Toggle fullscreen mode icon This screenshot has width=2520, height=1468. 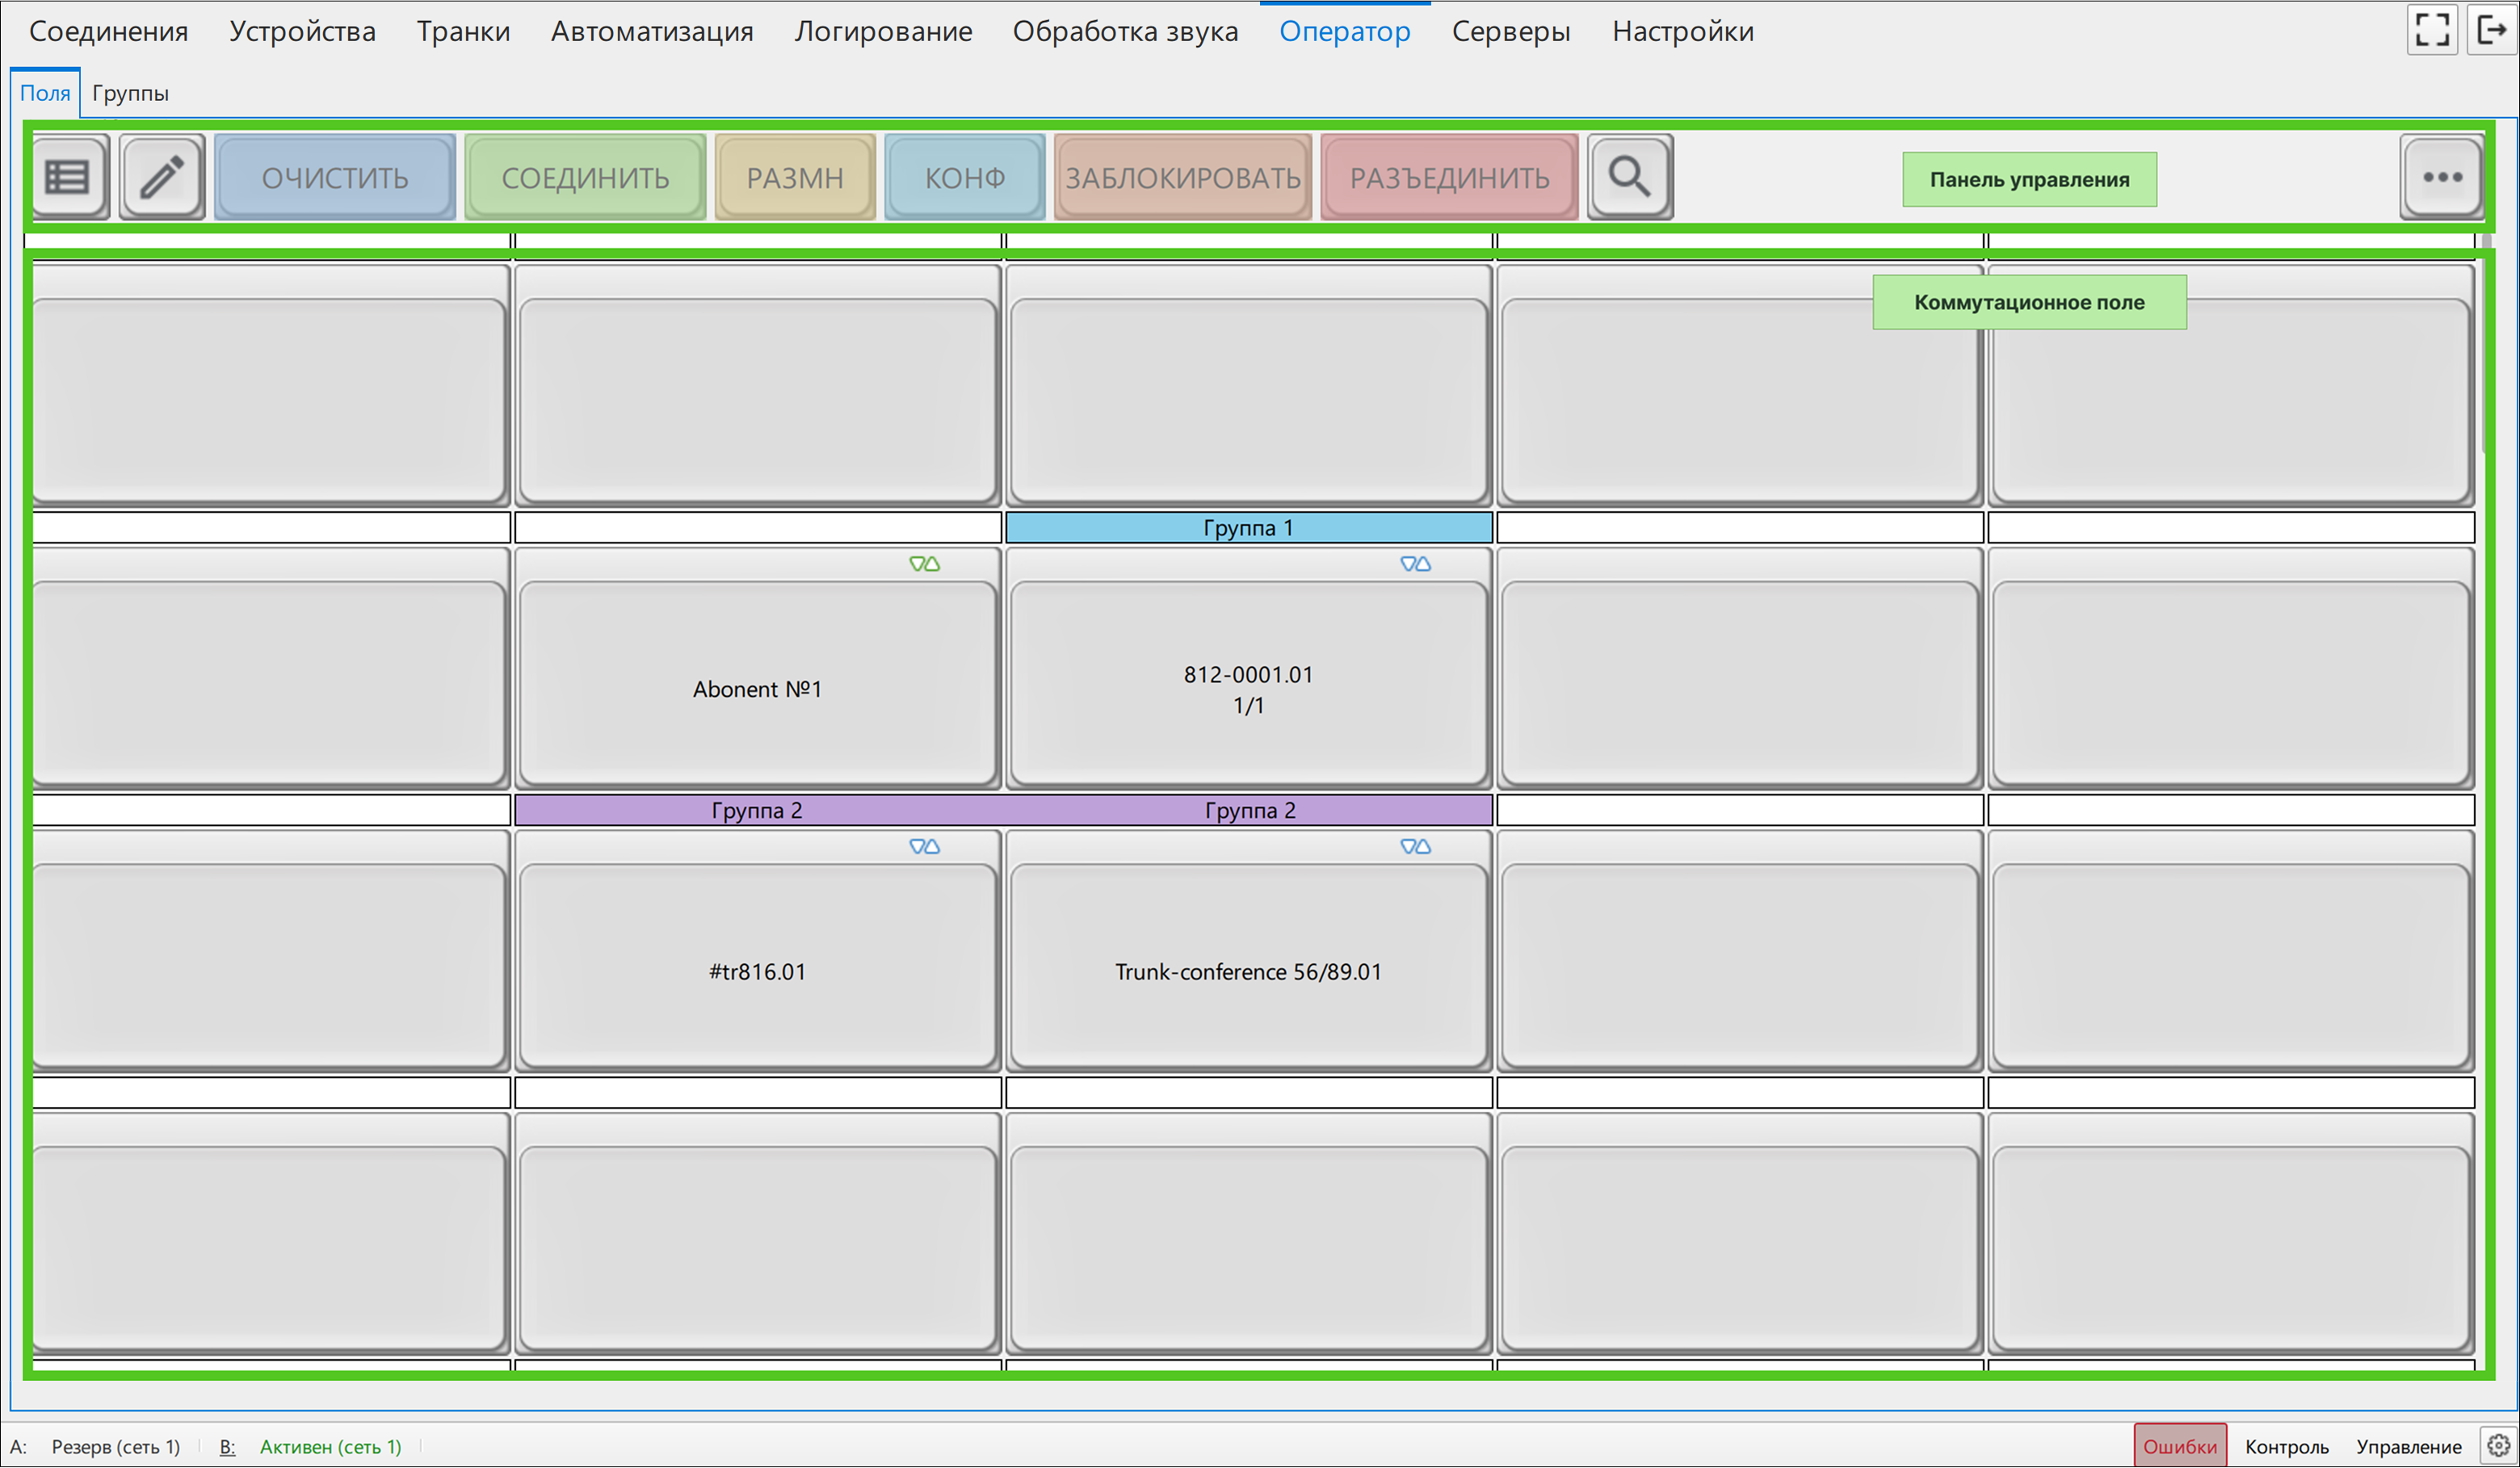(x=2432, y=29)
